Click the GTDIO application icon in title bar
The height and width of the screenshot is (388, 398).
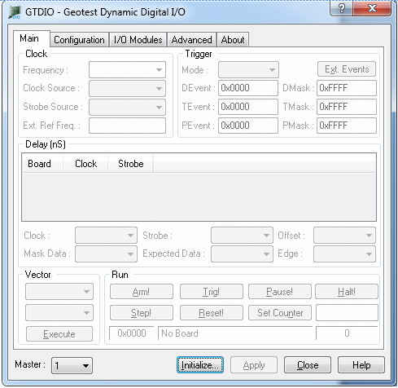(15, 12)
